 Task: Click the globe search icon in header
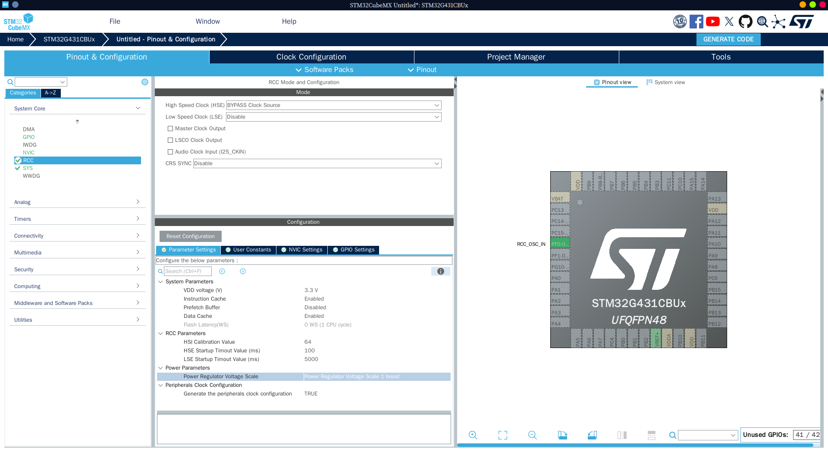pos(762,22)
